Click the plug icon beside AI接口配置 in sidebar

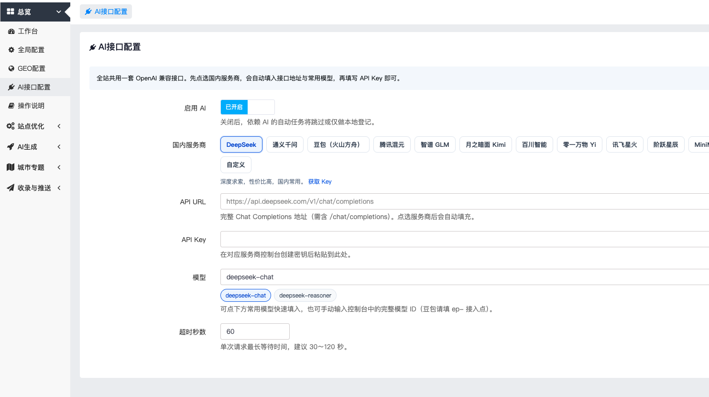(x=11, y=87)
